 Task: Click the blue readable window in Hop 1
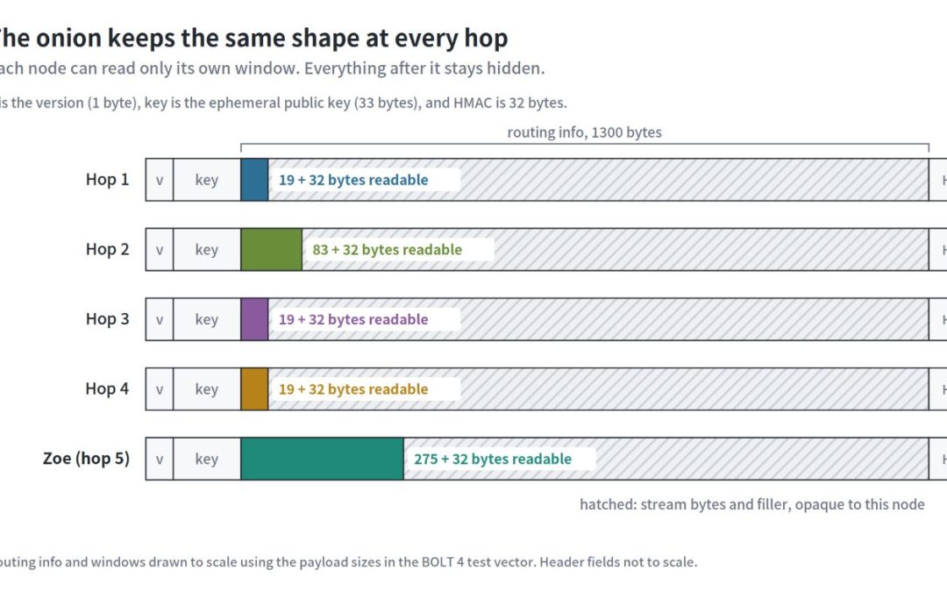coord(254,180)
